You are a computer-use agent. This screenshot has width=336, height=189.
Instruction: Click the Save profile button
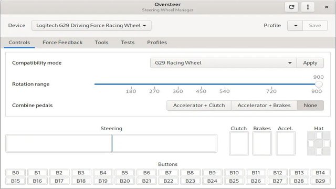[315, 26]
